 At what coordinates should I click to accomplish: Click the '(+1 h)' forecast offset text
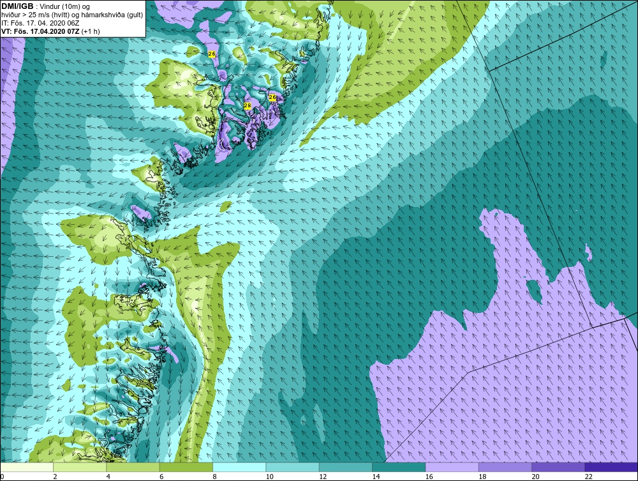tap(91, 31)
